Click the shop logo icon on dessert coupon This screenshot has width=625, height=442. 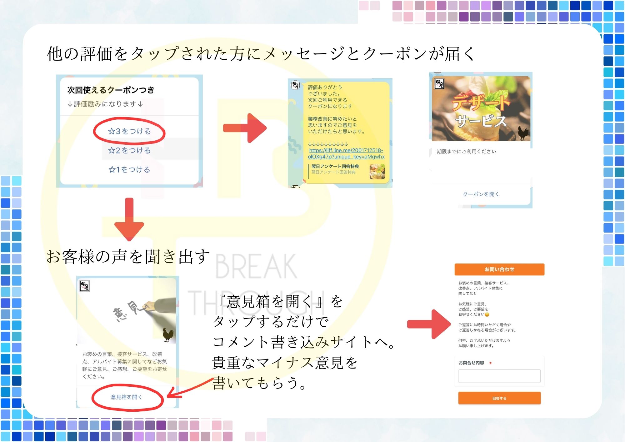(x=439, y=83)
